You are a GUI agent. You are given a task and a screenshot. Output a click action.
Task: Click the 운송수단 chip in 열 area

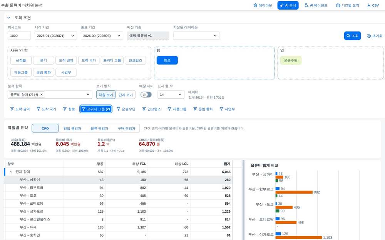(291, 60)
